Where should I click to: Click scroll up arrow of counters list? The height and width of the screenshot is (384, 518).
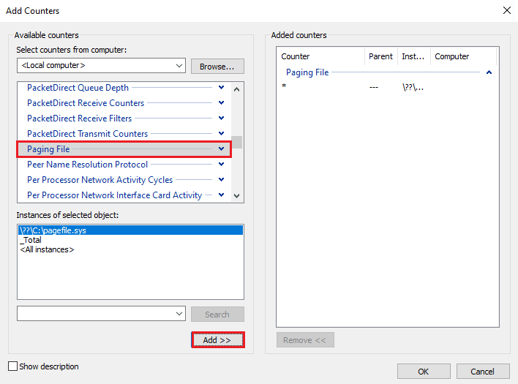pos(236,89)
